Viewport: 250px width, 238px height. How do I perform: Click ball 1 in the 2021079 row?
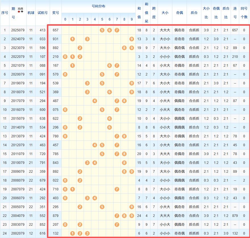[x=73, y=66]
